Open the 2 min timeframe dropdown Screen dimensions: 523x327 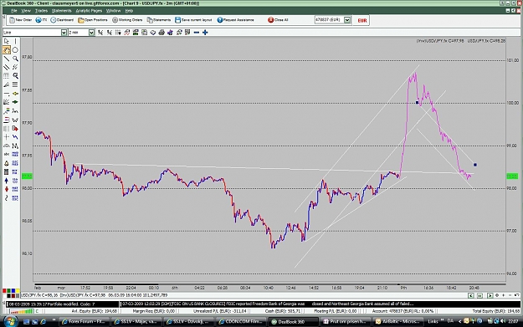[91, 33]
